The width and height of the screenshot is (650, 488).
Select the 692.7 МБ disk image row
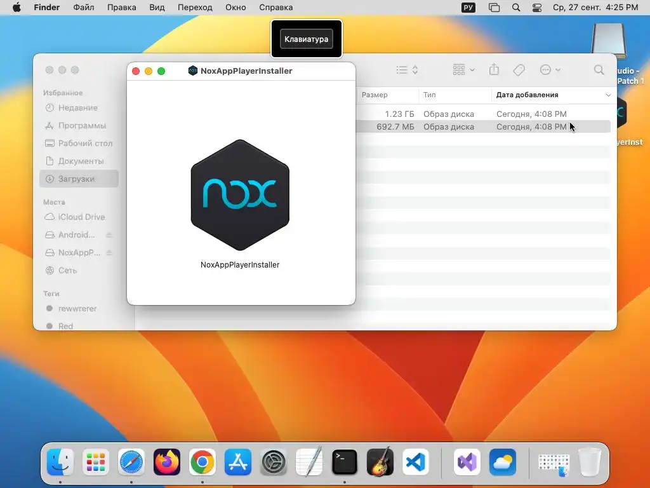pos(483,126)
